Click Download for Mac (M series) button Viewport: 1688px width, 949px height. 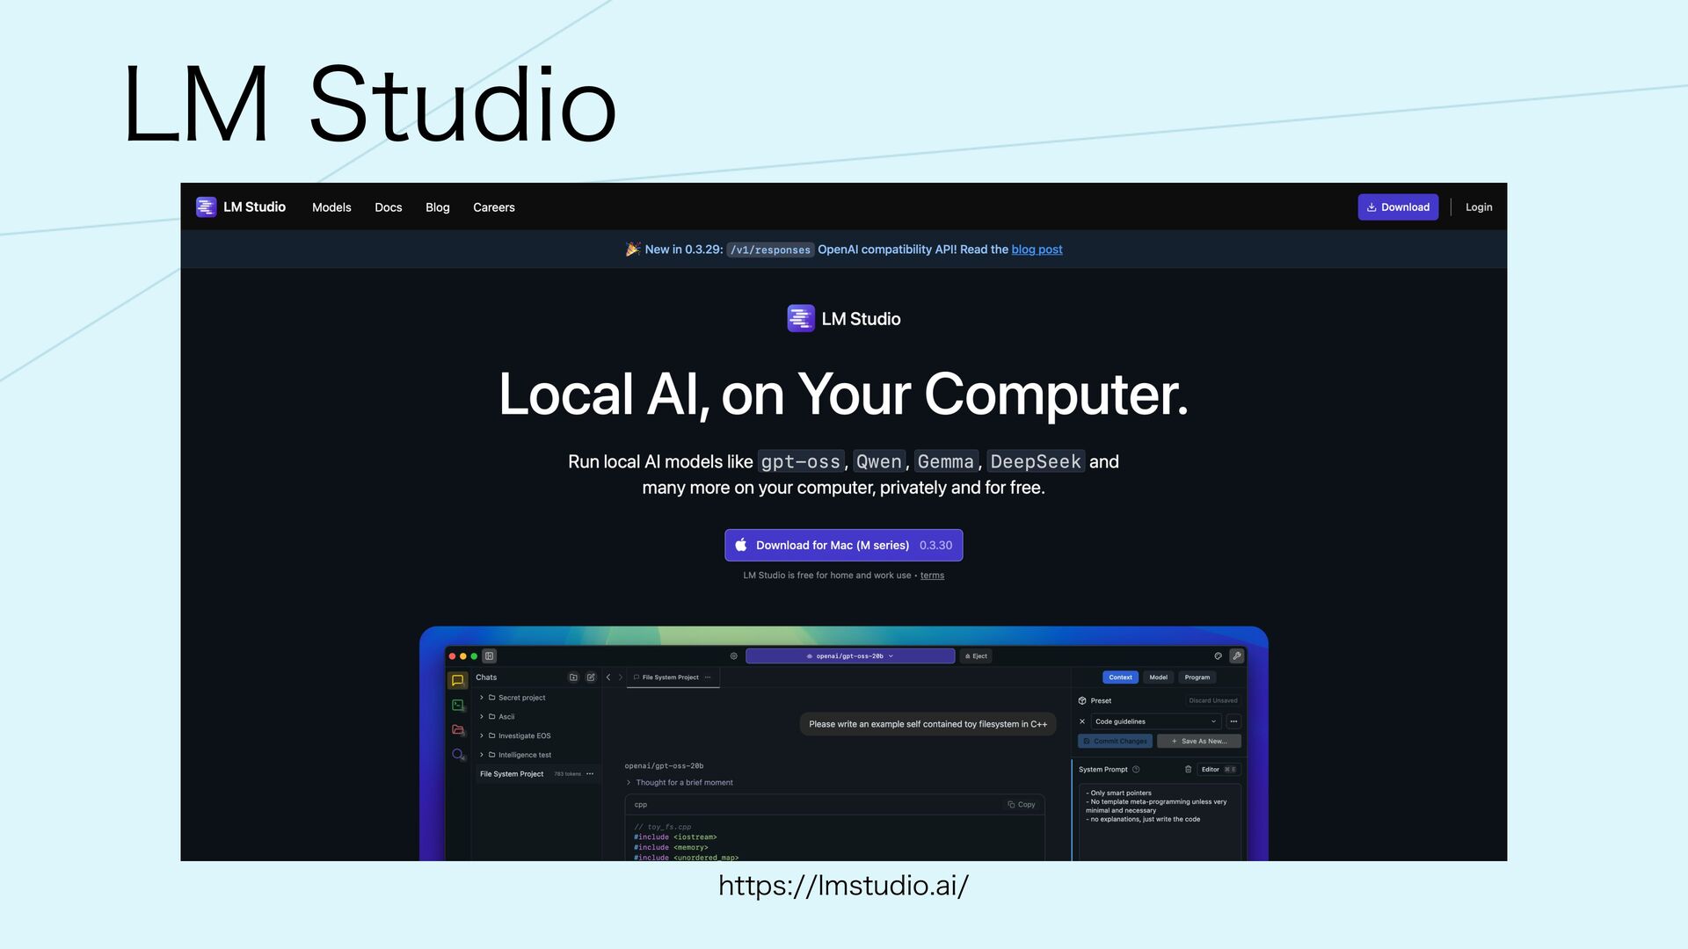842,545
